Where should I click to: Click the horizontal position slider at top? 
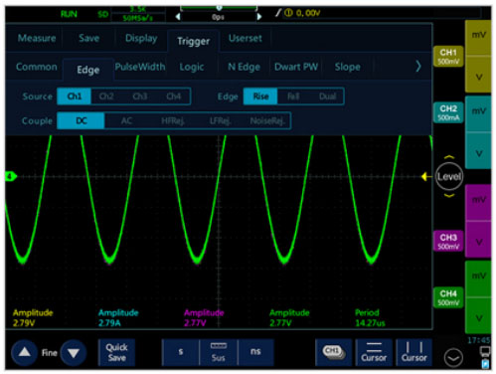(219, 8)
